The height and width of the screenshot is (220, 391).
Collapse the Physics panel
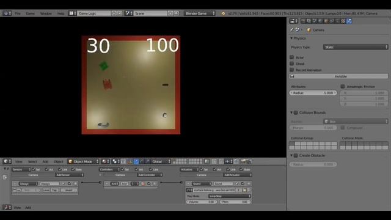pos(291,38)
